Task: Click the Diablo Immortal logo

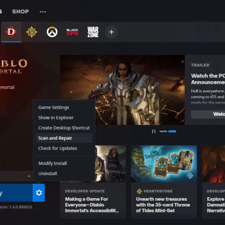Action: (14, 66)
